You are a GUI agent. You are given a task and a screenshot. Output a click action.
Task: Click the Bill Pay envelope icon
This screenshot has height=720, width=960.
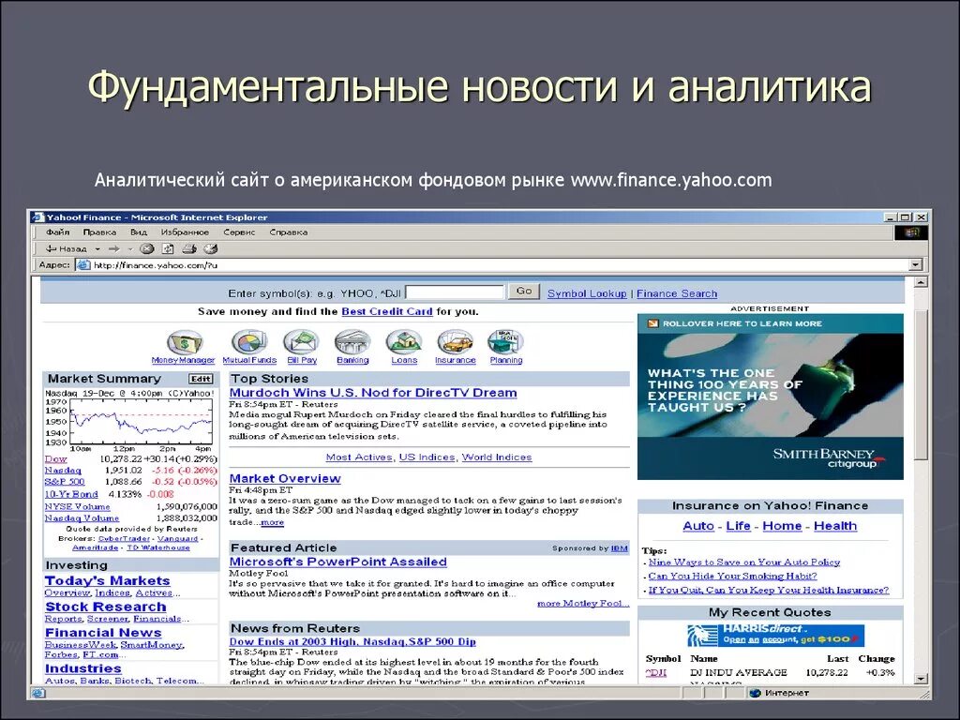(x=301, y=341)
